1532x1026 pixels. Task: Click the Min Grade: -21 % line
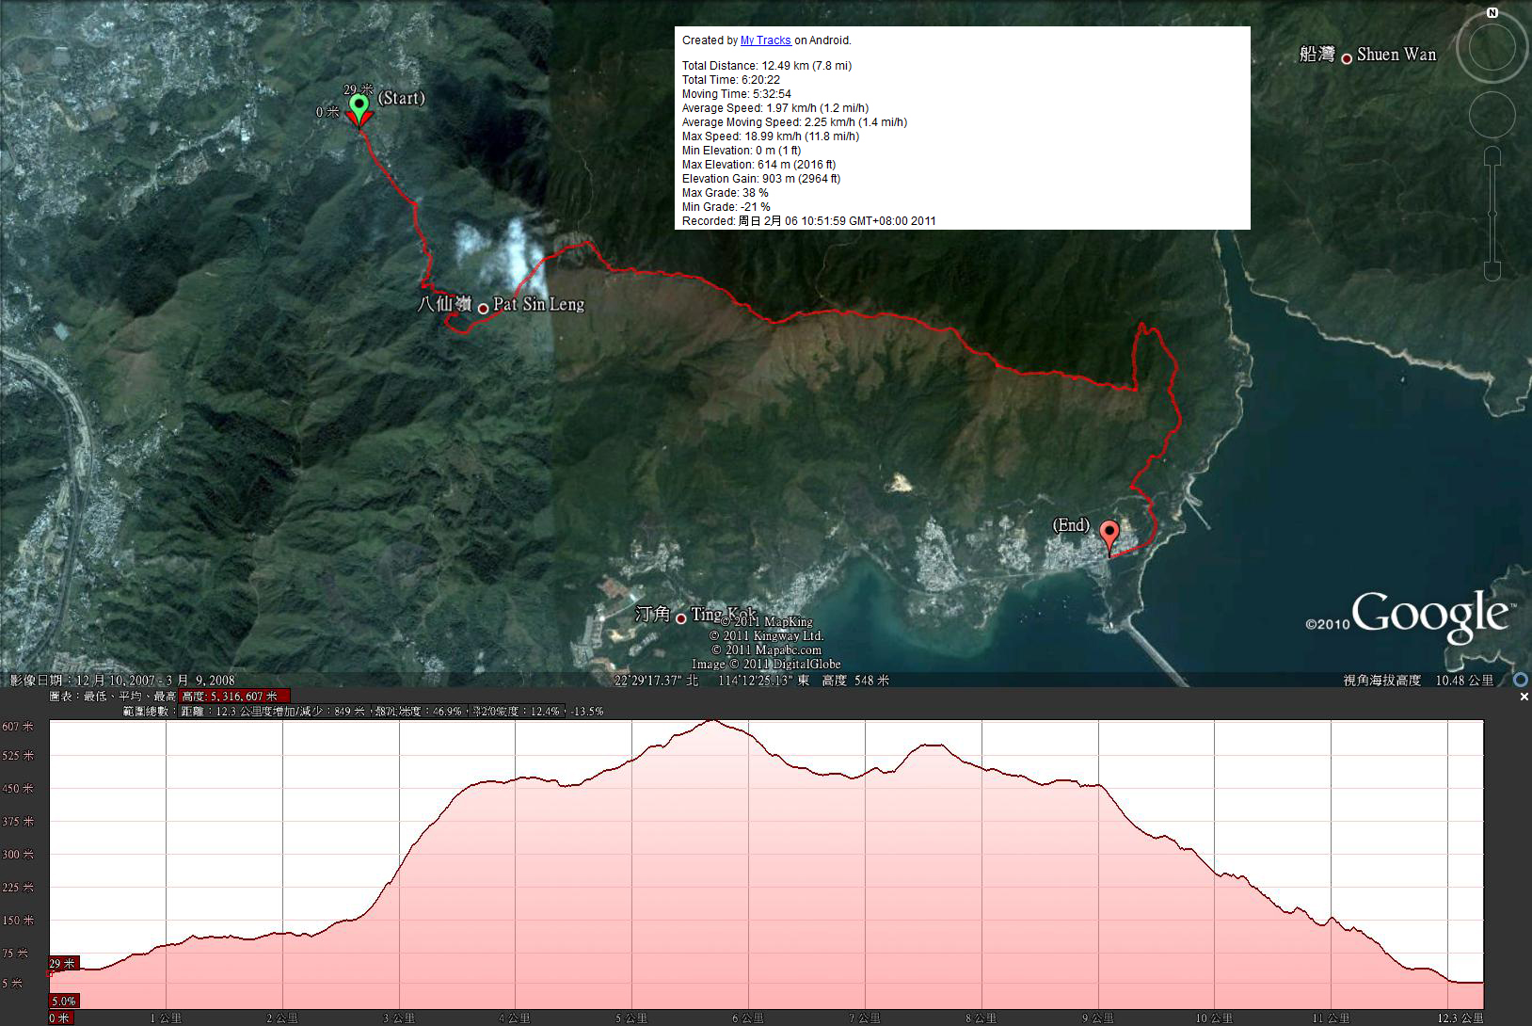(x=726, y=207)
